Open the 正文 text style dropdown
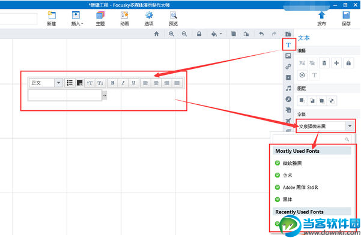361x241 pixels. 58,83
